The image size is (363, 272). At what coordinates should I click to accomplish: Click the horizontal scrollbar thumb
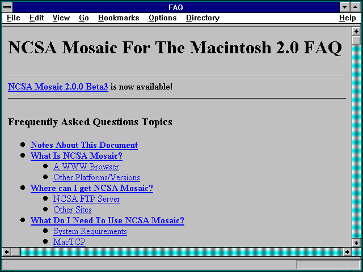(x=15, y=252)
